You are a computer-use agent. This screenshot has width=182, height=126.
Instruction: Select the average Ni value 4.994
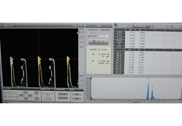pos(140,32)
